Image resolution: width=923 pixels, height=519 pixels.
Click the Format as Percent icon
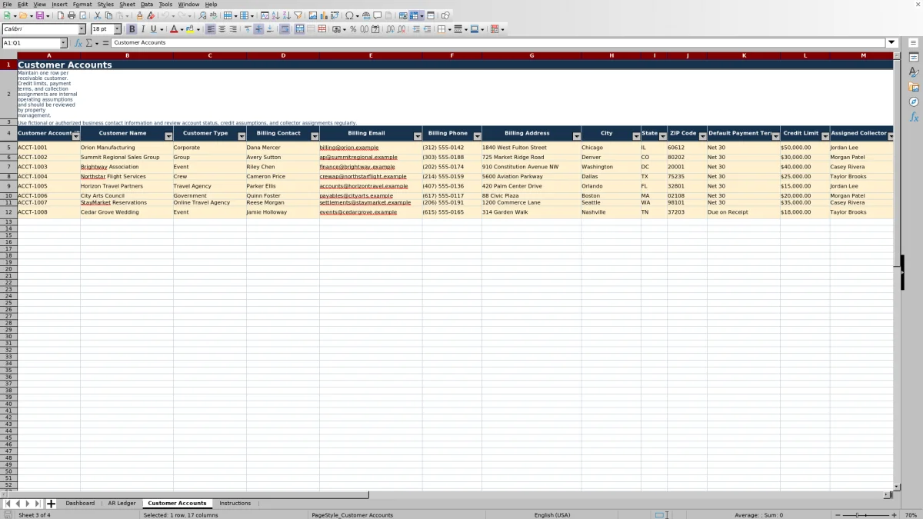coord(353,29)
